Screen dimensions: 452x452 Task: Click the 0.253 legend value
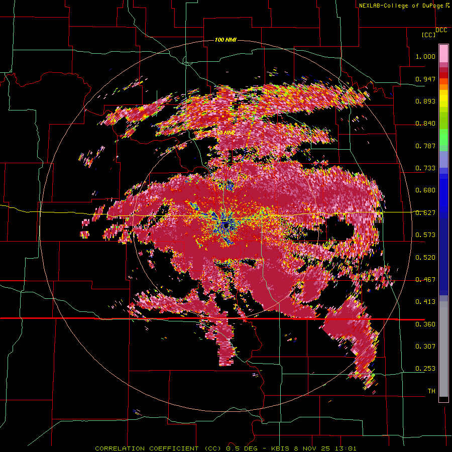pos(425,369)
